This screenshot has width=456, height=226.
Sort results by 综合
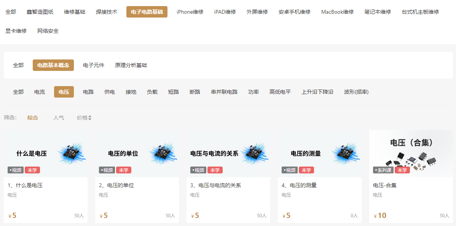[x=33, y=118]
